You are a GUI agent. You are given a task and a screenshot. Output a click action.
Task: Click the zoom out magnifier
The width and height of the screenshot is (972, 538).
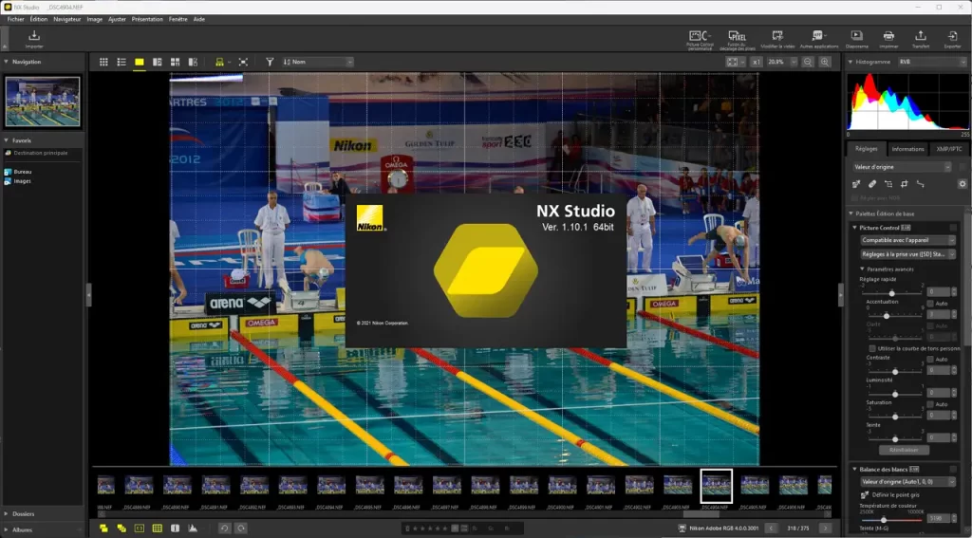(808, 62)
